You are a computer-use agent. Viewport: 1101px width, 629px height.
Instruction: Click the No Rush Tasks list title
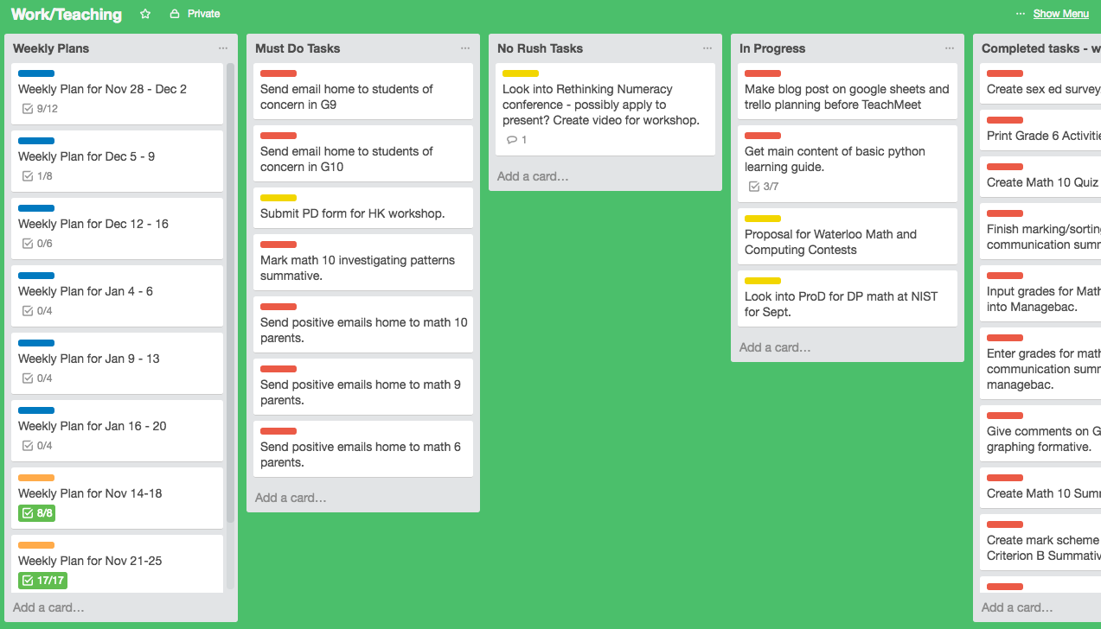[x=541, y=48]
